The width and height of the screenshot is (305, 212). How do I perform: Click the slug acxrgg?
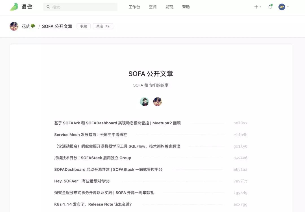tap(240, 204)
